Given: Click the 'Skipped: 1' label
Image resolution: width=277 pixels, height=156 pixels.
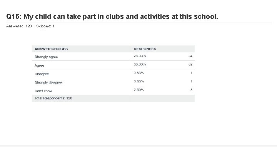Looking at the screenshot, I should coord(45,26).
